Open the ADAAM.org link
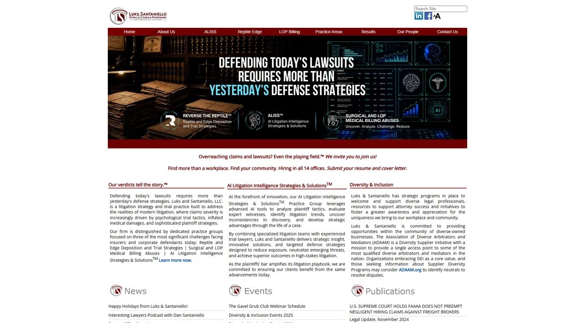Viewport: 575px width, 323px height. [410, 270]
